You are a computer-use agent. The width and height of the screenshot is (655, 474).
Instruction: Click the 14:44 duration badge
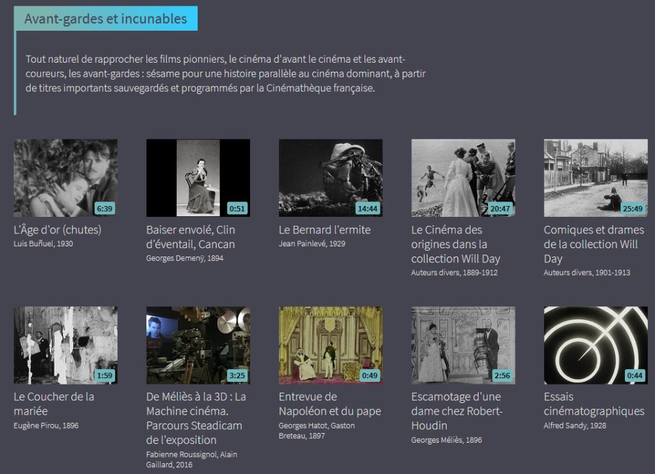[x=368, y=209]
